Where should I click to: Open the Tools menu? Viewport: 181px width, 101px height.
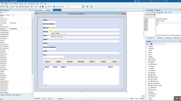[37, 4]
